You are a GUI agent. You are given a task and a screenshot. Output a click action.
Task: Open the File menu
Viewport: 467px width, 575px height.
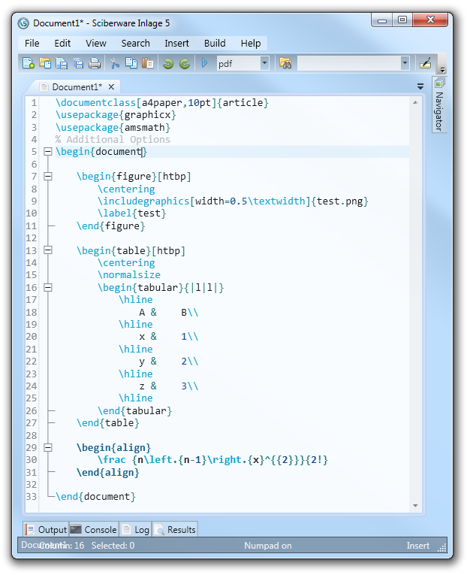(32, 44)
